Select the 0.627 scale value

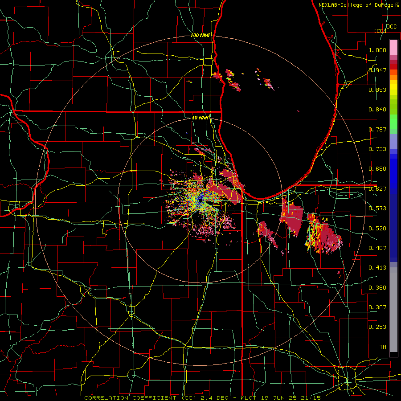(x=377, y=189)
